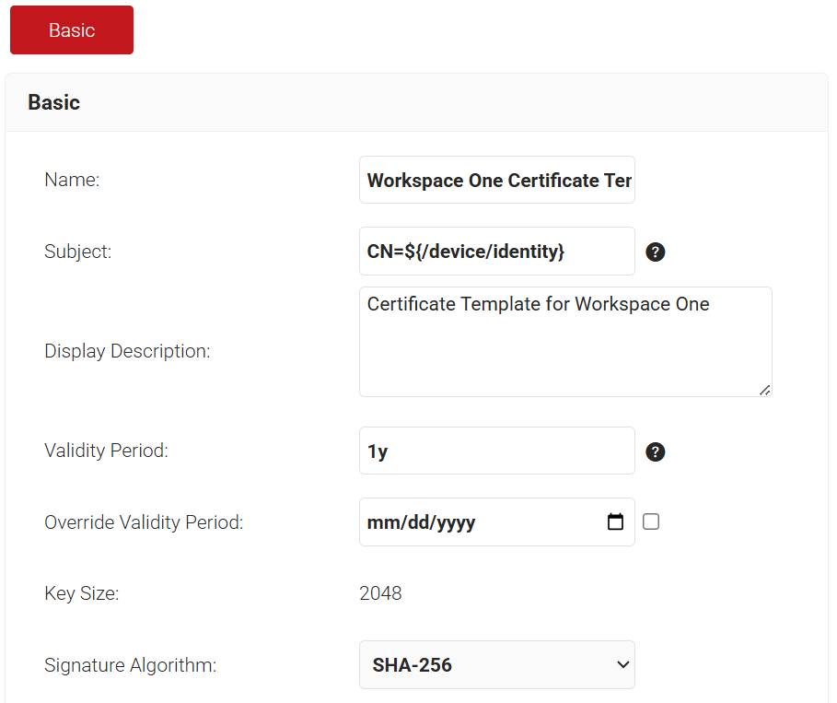Select the yyyy year segment of date

tap(456, 523)
